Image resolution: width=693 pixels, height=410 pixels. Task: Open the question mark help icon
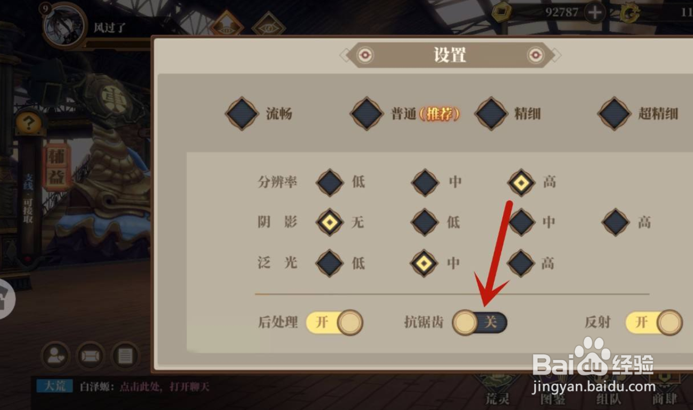[x=29, y=123]
